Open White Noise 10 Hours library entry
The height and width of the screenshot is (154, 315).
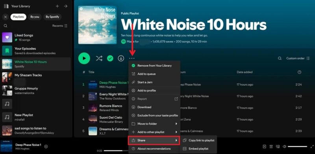(36, 64)
